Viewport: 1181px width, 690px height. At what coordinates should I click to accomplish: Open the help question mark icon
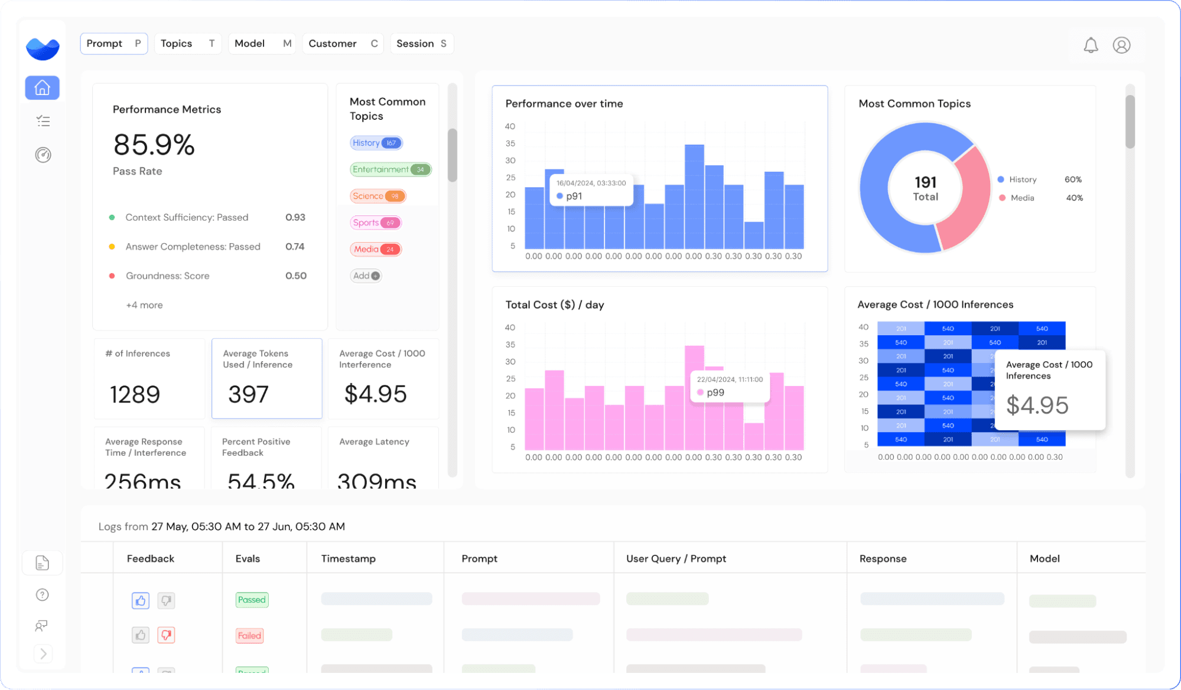pos(43,594)
